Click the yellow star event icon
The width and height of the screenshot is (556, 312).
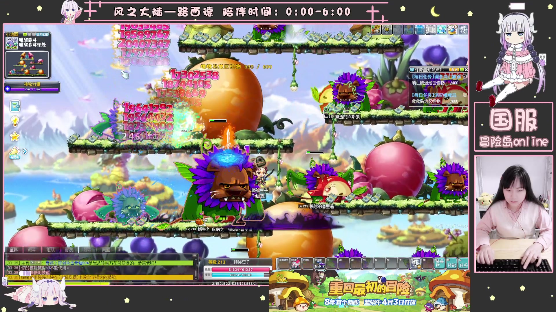tap(15, 136)
